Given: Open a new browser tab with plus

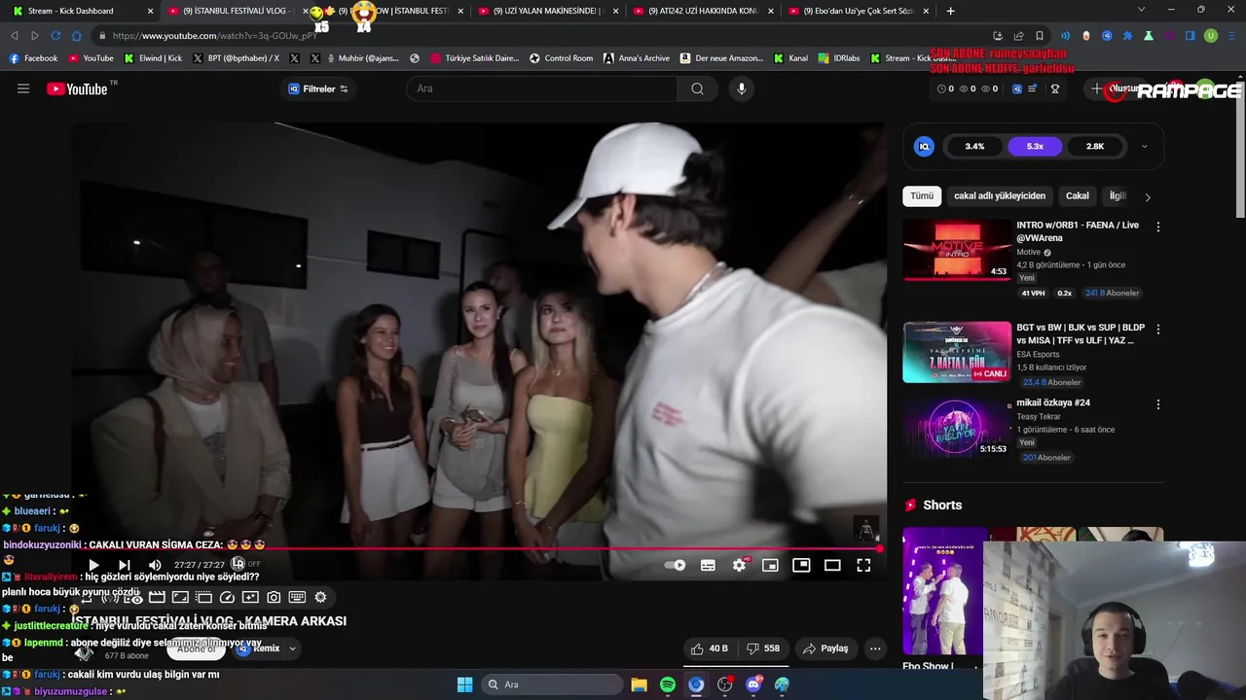Looking at the screenshot, I should 950,11.
